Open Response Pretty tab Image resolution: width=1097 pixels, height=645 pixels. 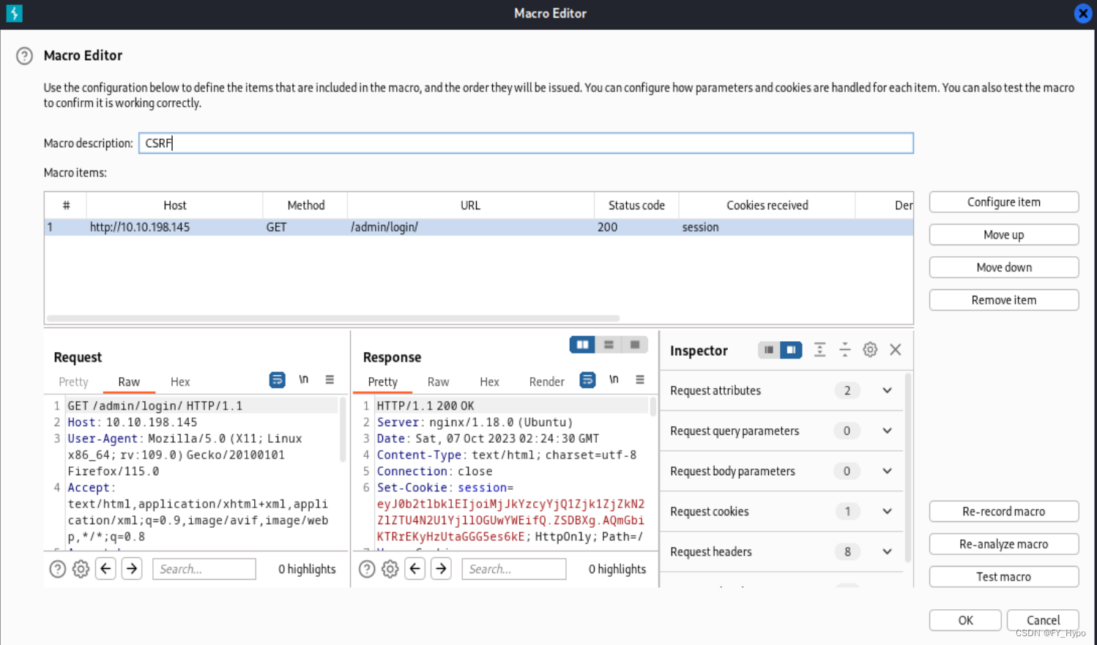[383, 381]
